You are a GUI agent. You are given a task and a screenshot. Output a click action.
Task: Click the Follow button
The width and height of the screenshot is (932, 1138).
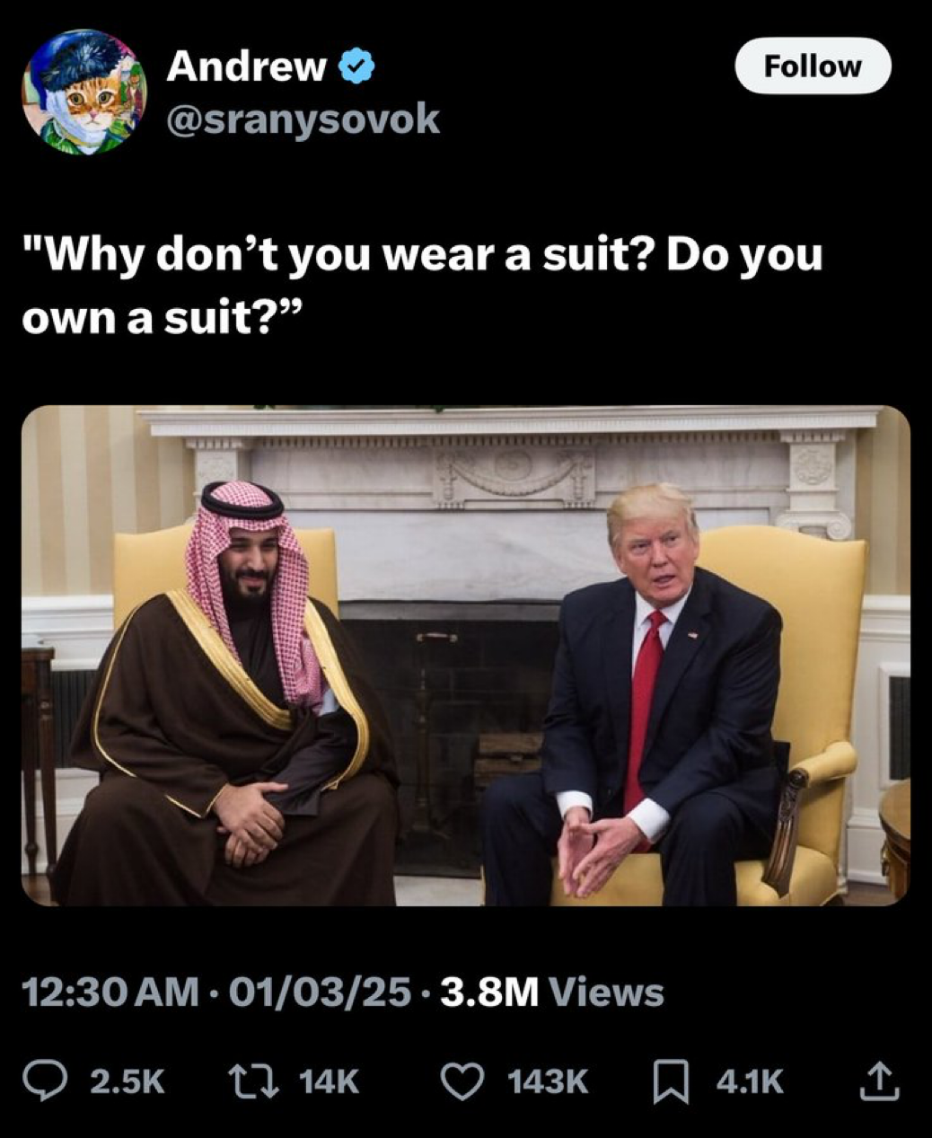813,66
